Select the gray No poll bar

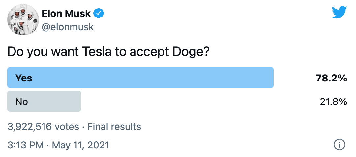pos(44,101)
